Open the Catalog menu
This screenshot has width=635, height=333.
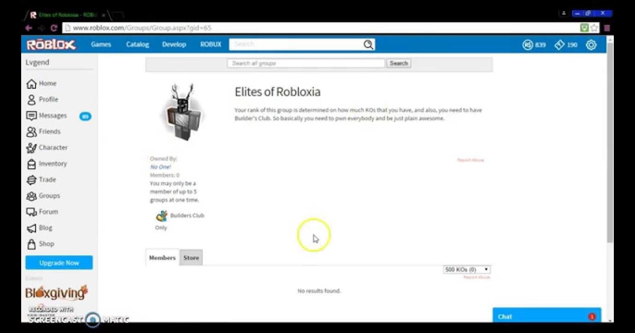pyautogui.click(x=138, y=44)
